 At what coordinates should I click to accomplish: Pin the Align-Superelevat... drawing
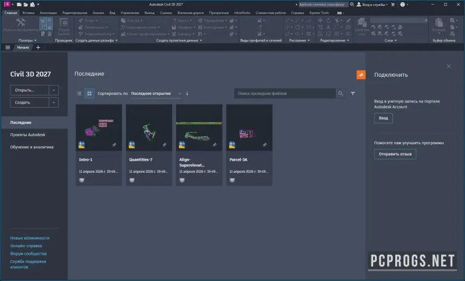214,145
